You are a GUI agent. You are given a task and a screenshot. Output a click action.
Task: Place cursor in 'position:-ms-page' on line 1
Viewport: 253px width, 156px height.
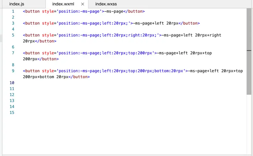point(79,12)
